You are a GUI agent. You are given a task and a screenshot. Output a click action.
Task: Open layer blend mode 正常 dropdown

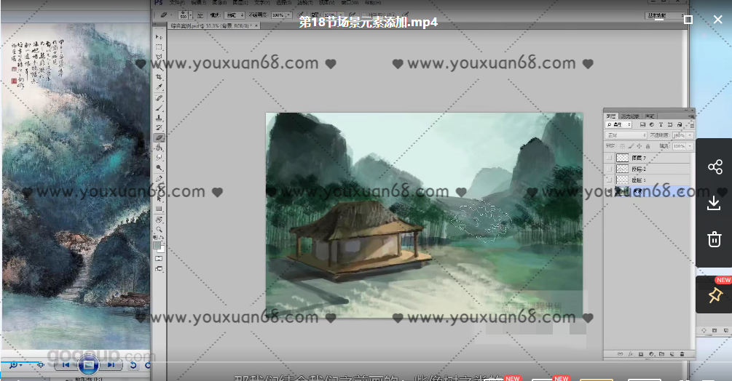626,135
